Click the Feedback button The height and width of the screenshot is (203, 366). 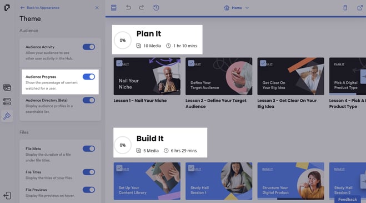pyautogui.click(x=348, y=200)
